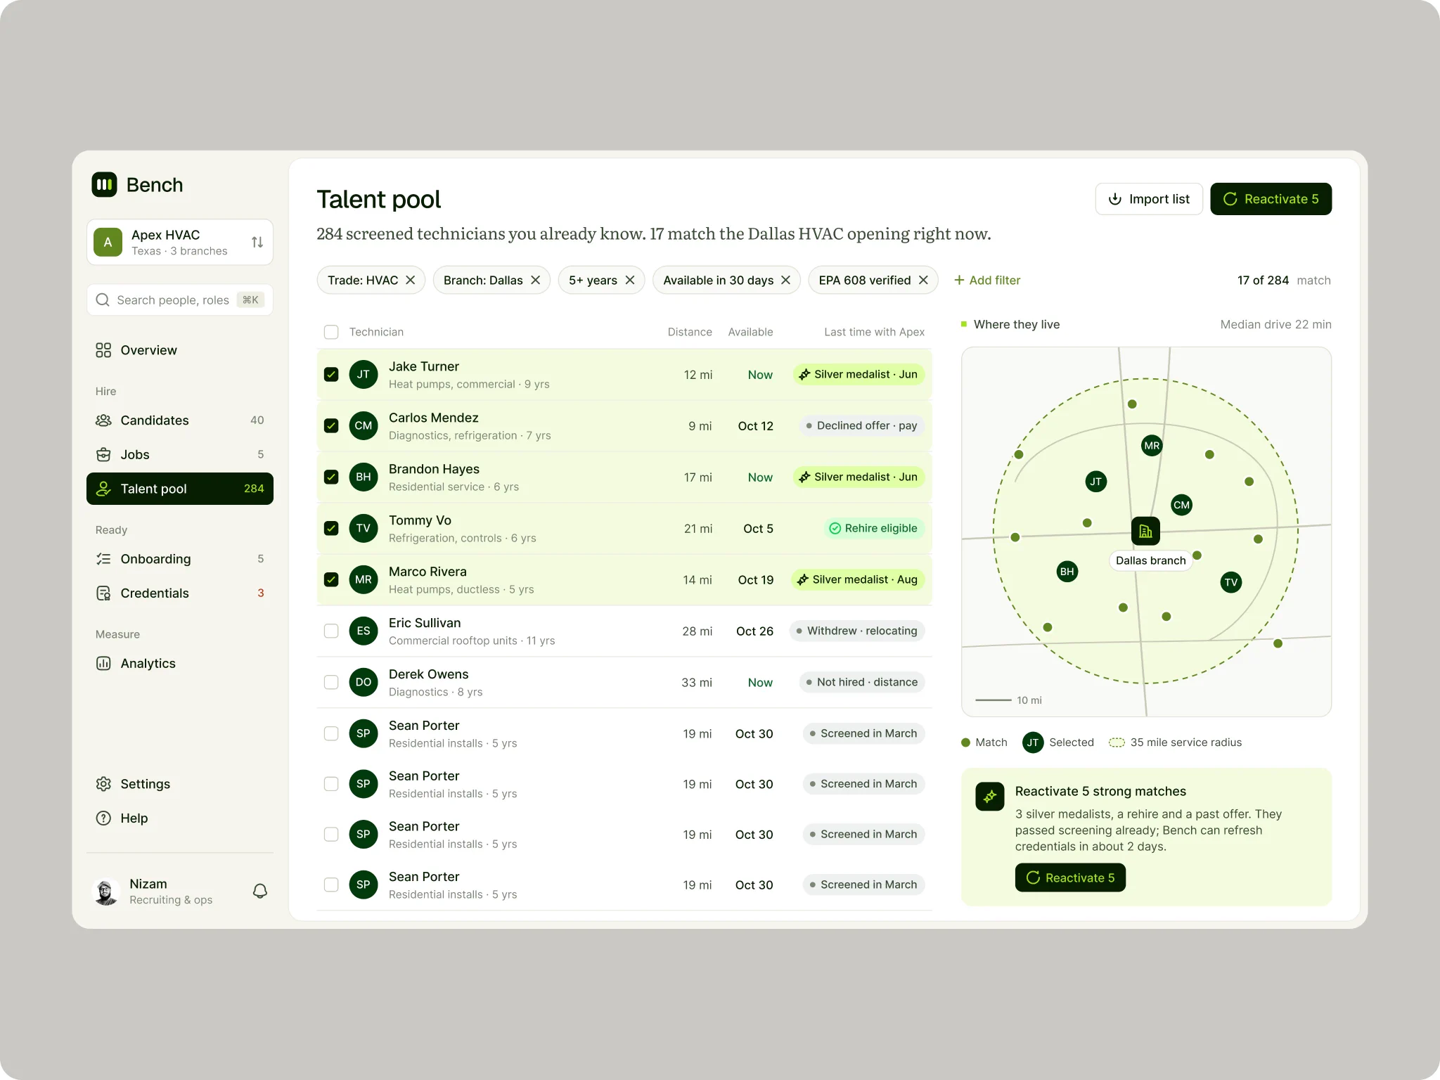Open Settings in sidebar
Screen dimensions: 1440x1080
click(180, 784)
